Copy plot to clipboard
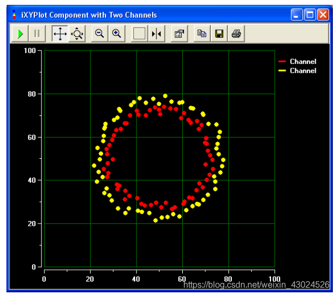The image size is (335, 295). [202, 34]
